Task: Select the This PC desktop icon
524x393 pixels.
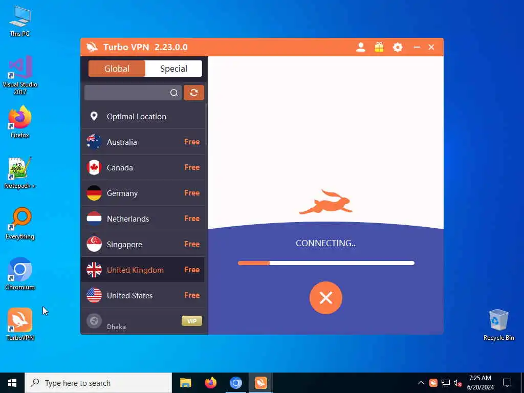Action: tap(20, 20)
